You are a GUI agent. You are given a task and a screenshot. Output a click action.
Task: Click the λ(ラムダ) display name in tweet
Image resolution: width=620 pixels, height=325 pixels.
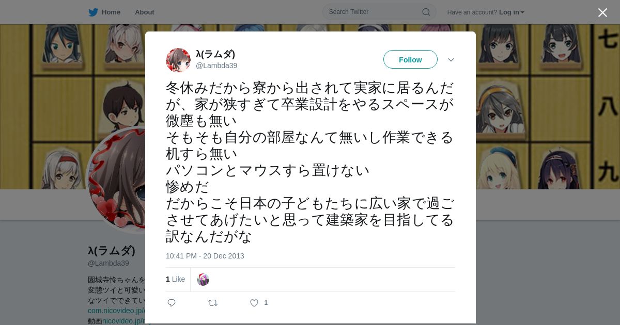pos(215,54)
